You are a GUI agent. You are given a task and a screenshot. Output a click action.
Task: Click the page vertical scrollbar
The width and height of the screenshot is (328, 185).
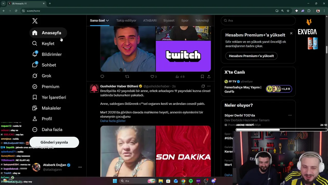pos(327,50)
